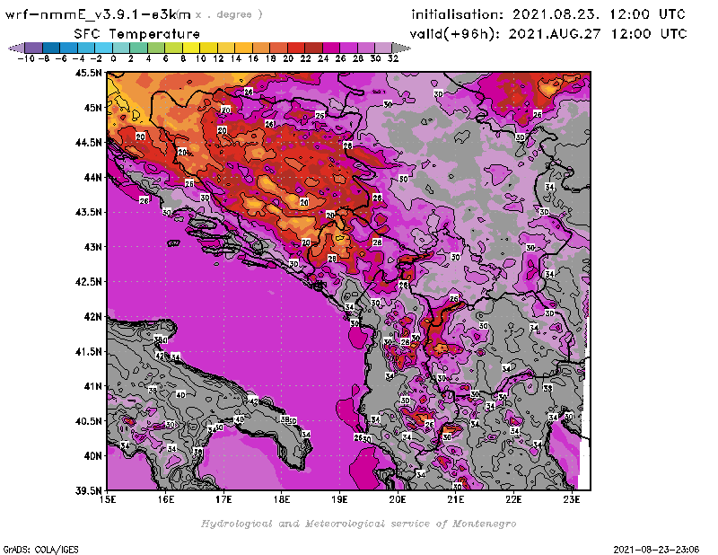Select the red legend swatch between 20 and 22

click(296, 48)
